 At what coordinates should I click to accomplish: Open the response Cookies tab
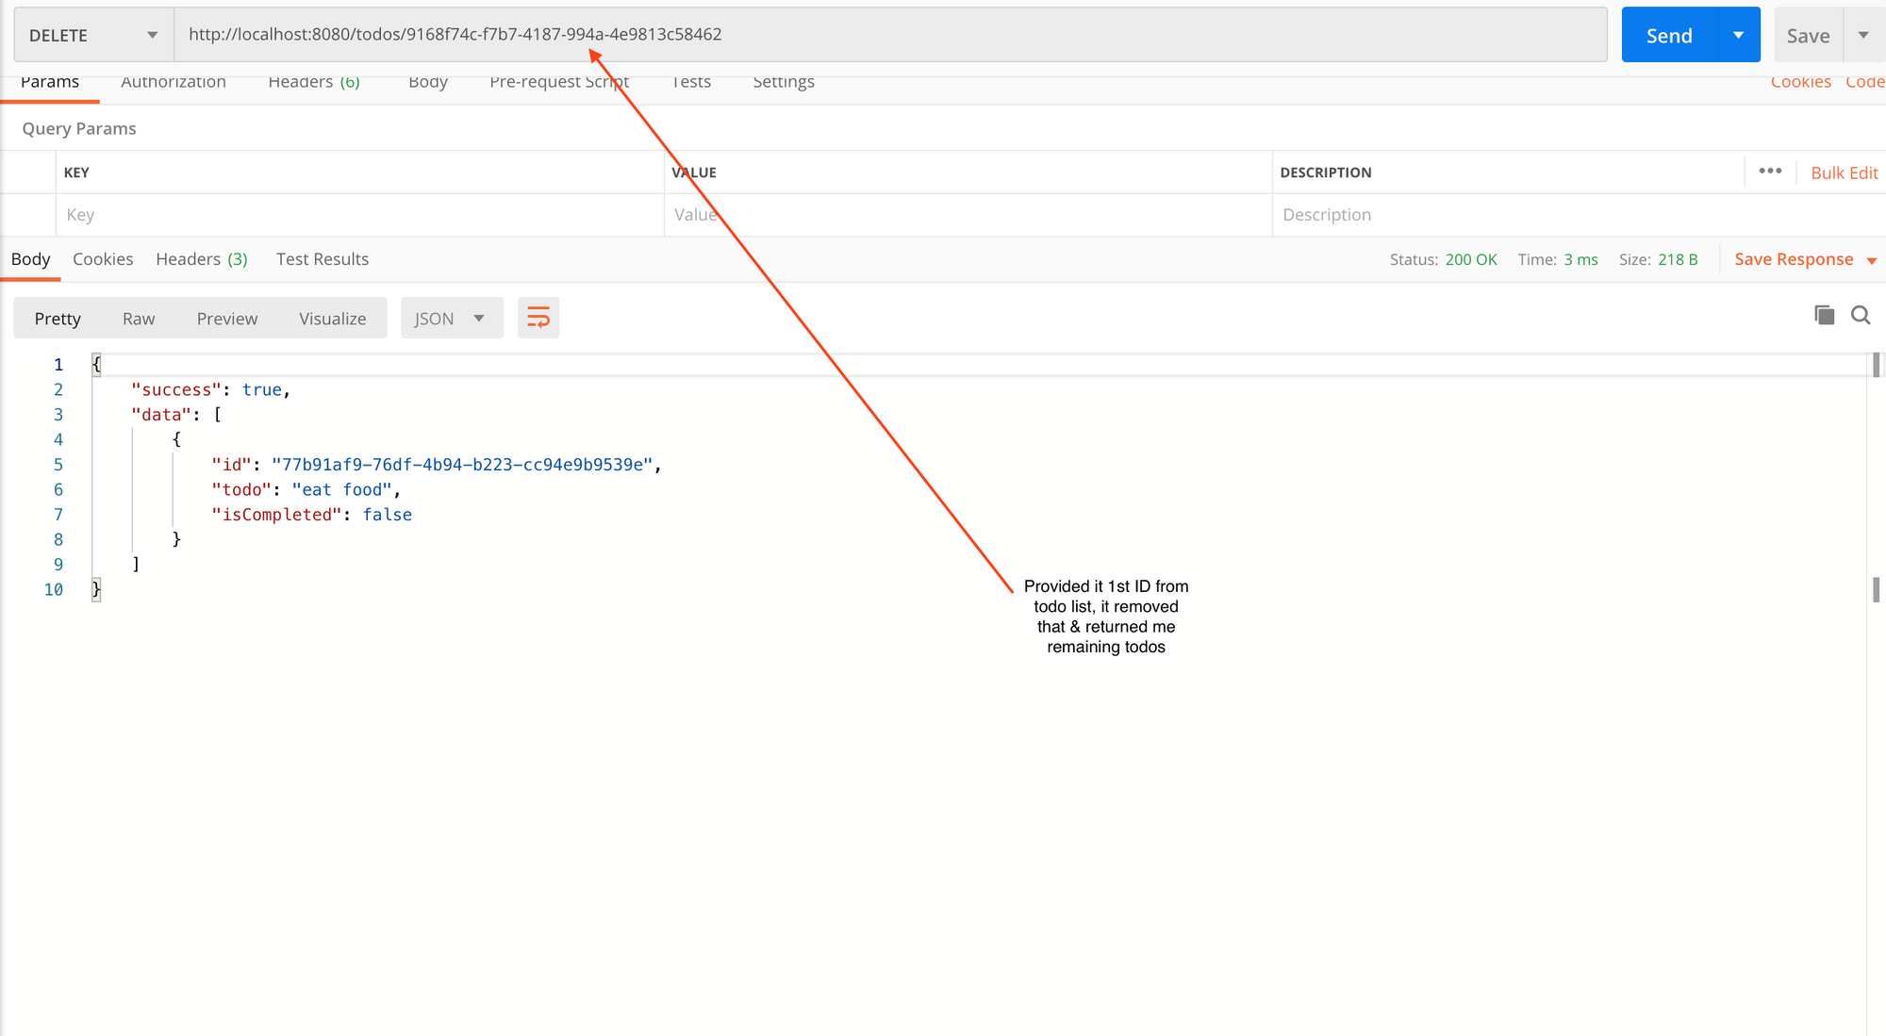tap(103, 259)
